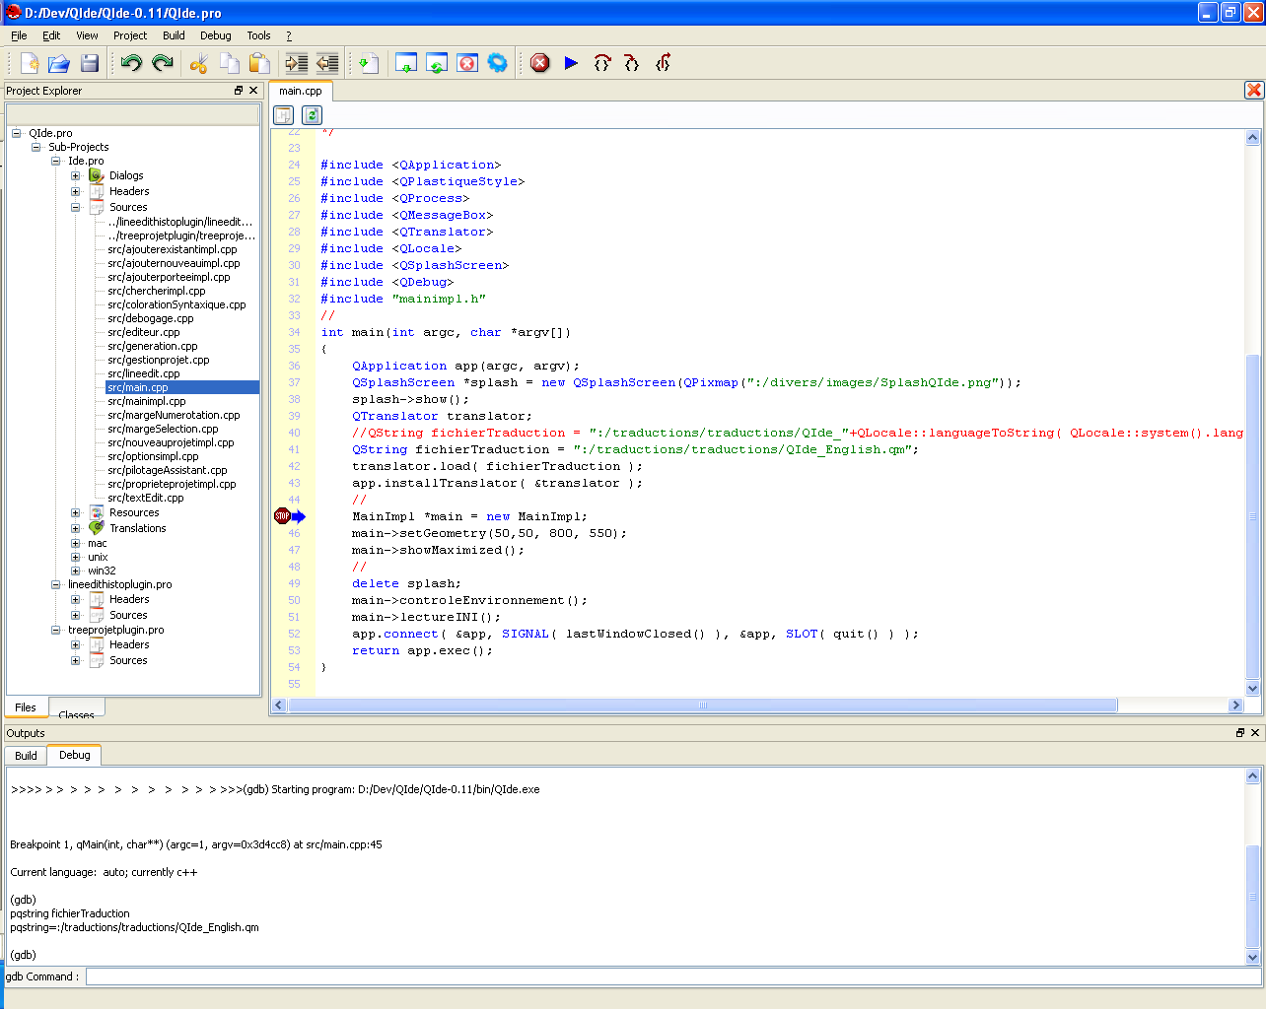Image resolution: width=1266 pixels, height=1009 pixels.
Task: Start debugging with blue play arrow
Action: pos(571,63)
